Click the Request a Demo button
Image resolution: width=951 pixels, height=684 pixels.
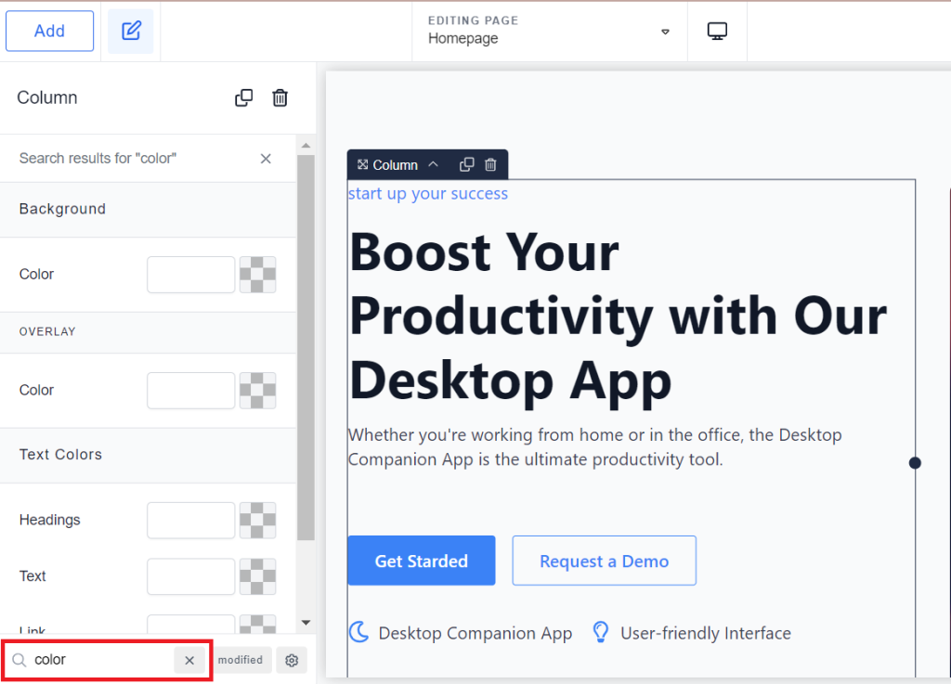(604, 561)
